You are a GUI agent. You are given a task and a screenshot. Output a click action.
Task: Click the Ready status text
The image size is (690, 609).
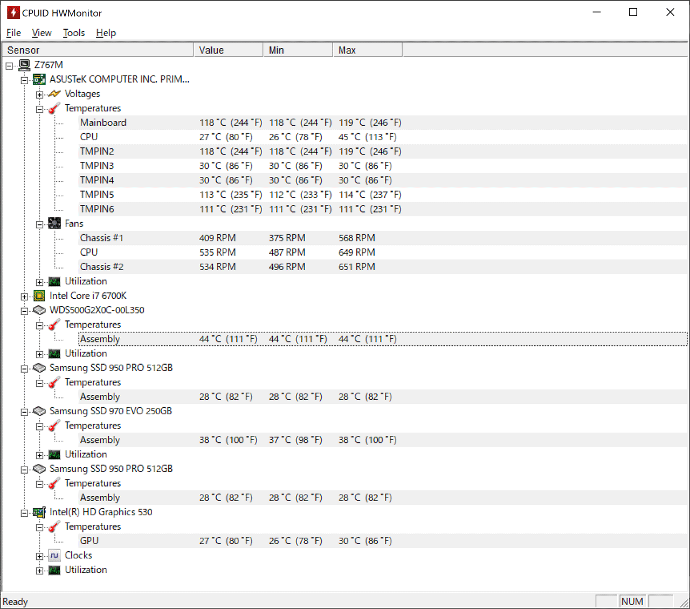coord(15,601)
